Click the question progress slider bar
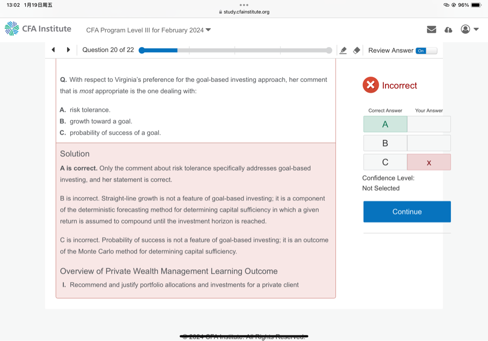This screenshot has height=341, width=488. 235,50
